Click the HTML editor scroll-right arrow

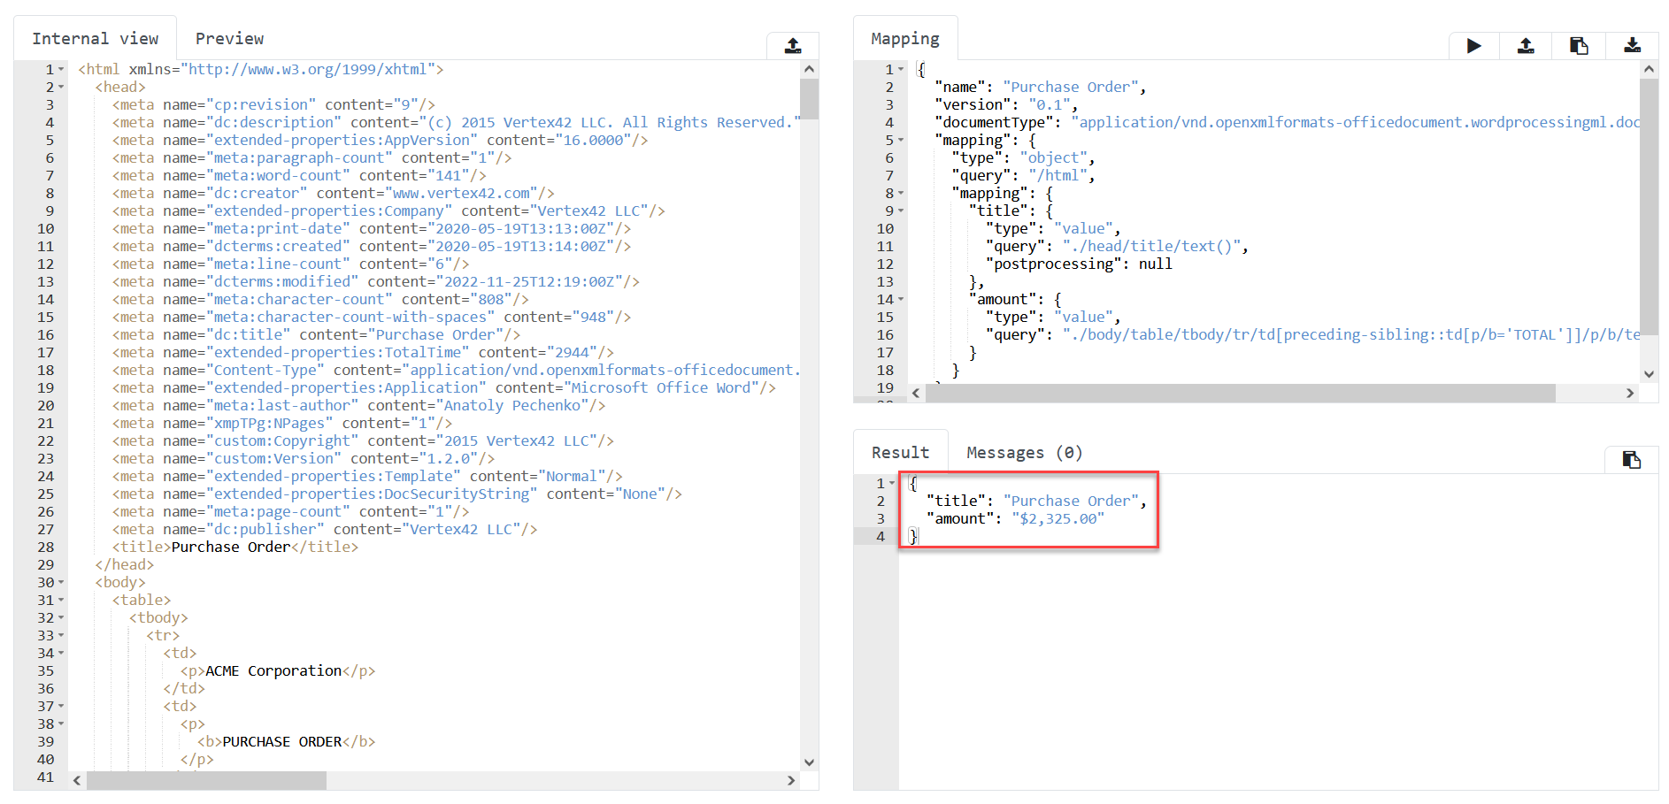[x=791, y=780]
